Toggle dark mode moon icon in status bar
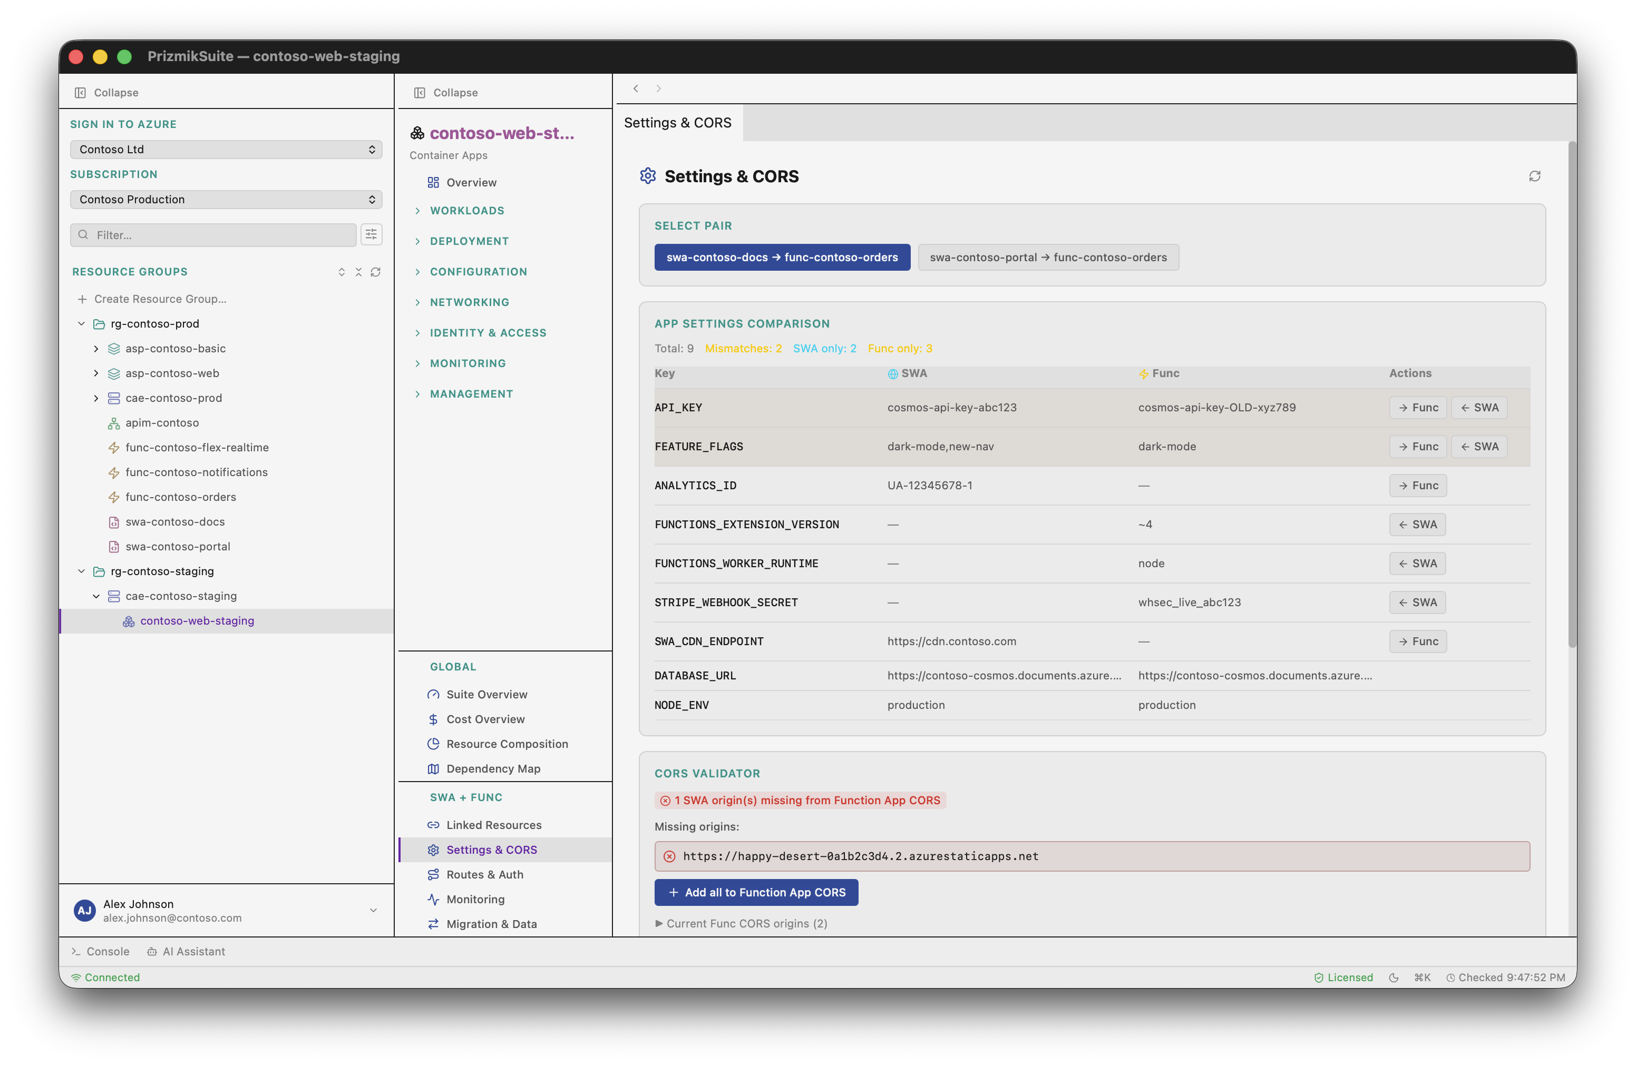The image size is (1636, 1066). [x=1394, y=978]
